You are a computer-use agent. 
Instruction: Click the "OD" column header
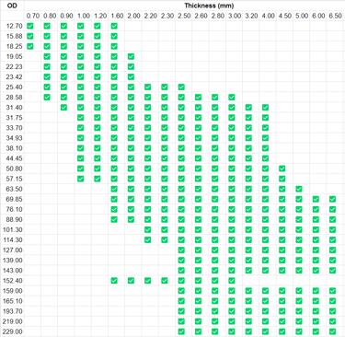[x=12, y=6]
